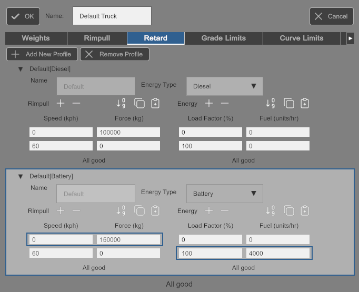Collapse the Default[Diesel] profile section
This screenshot has width=359, height=292.
(x=21, y=69)
